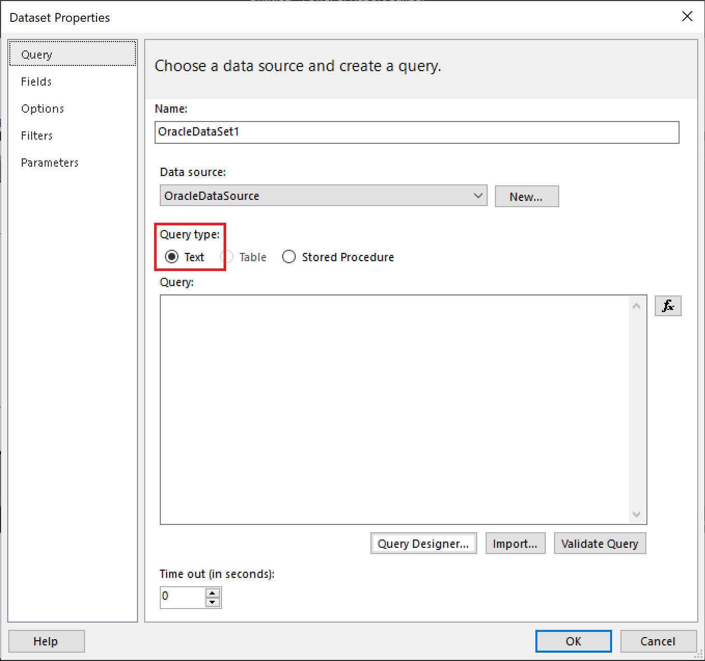This screenshot has height=661, width=705.
Task: Open the Data source dropdown
Action: click(x=323, y=196)
